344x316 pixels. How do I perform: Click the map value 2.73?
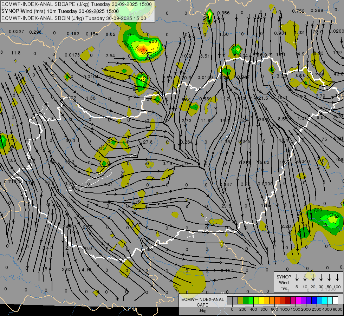(187, 121)
